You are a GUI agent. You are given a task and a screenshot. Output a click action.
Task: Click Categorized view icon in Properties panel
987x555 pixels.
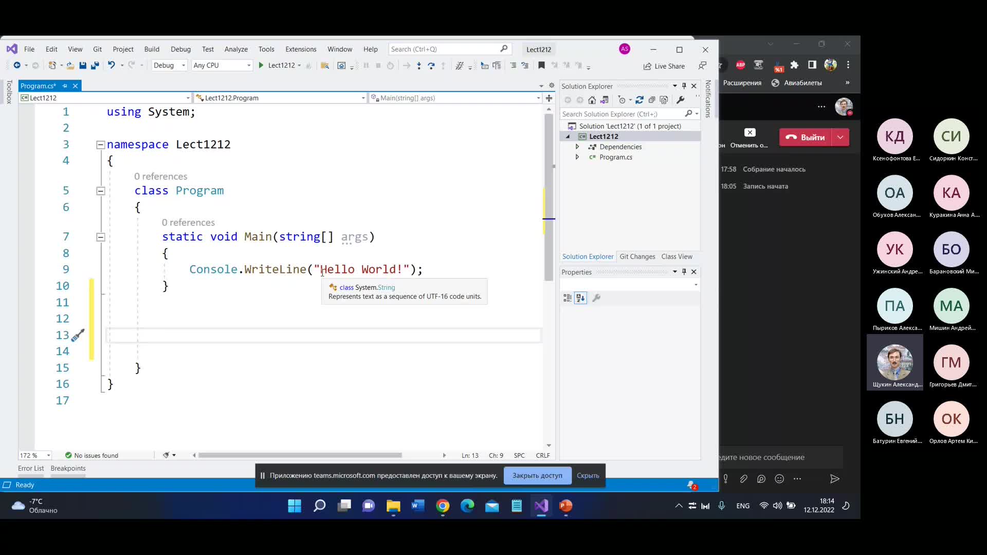coord(568,298)
